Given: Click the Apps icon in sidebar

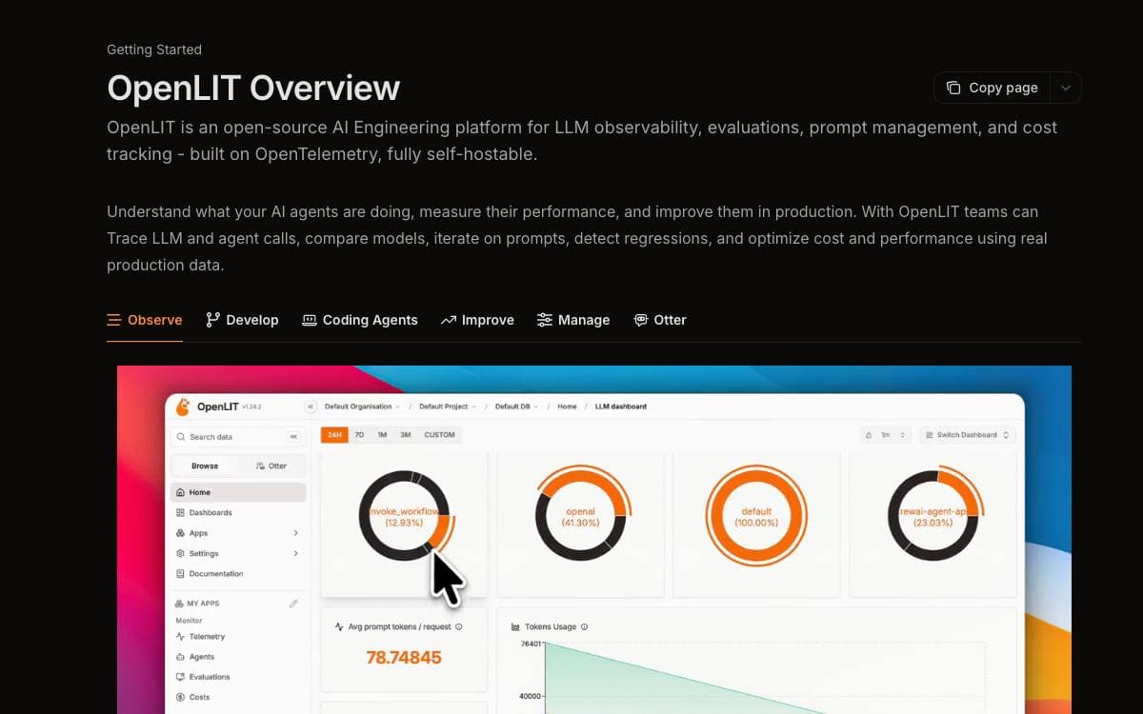Looking at the screenshot, I should pyautogui.click(x=181, y=533).
